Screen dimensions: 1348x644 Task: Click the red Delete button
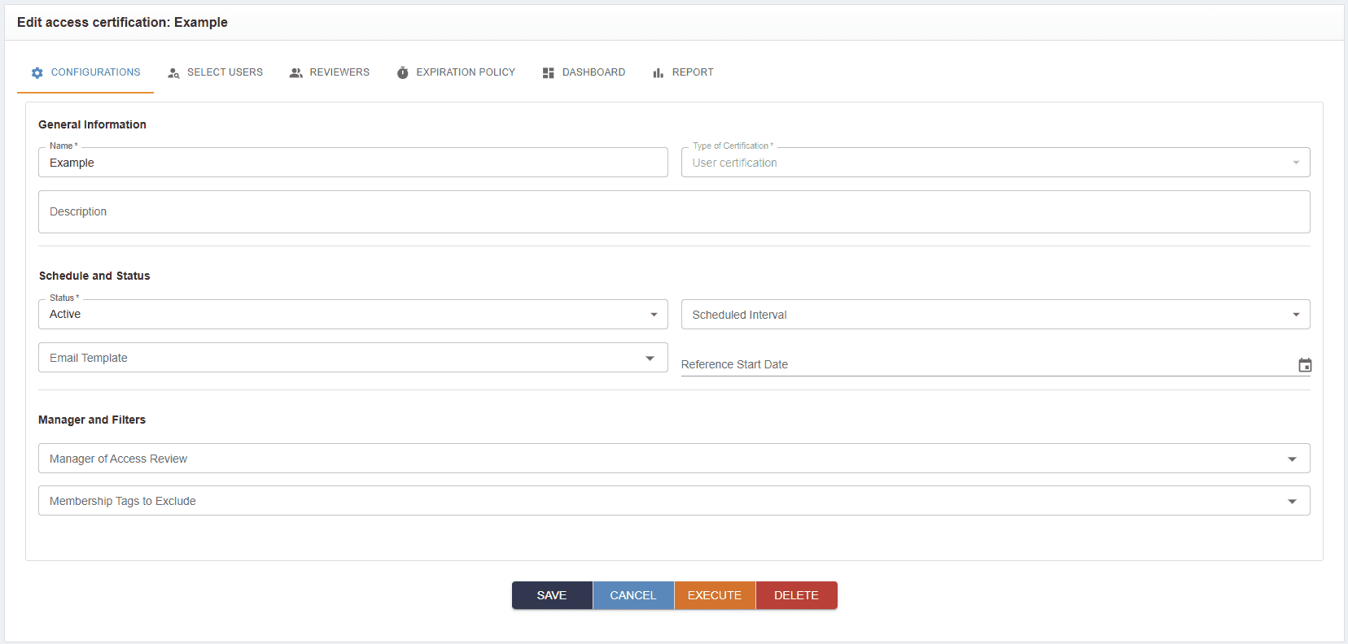point(795,595)
